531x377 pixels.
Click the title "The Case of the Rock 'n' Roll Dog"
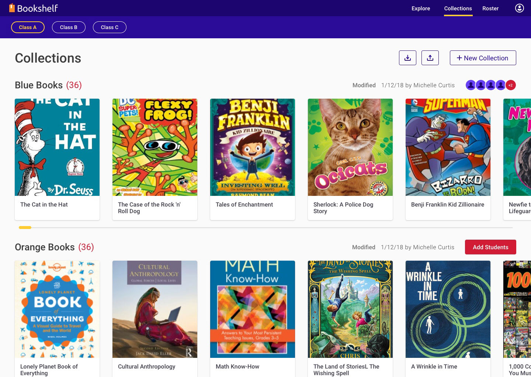[149, 208]
